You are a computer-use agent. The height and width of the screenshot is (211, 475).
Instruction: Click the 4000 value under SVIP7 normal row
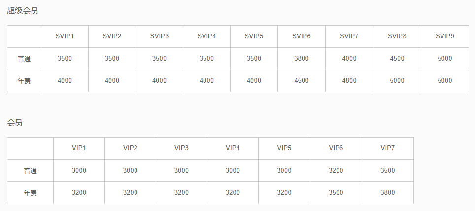[x=349, y=59]
